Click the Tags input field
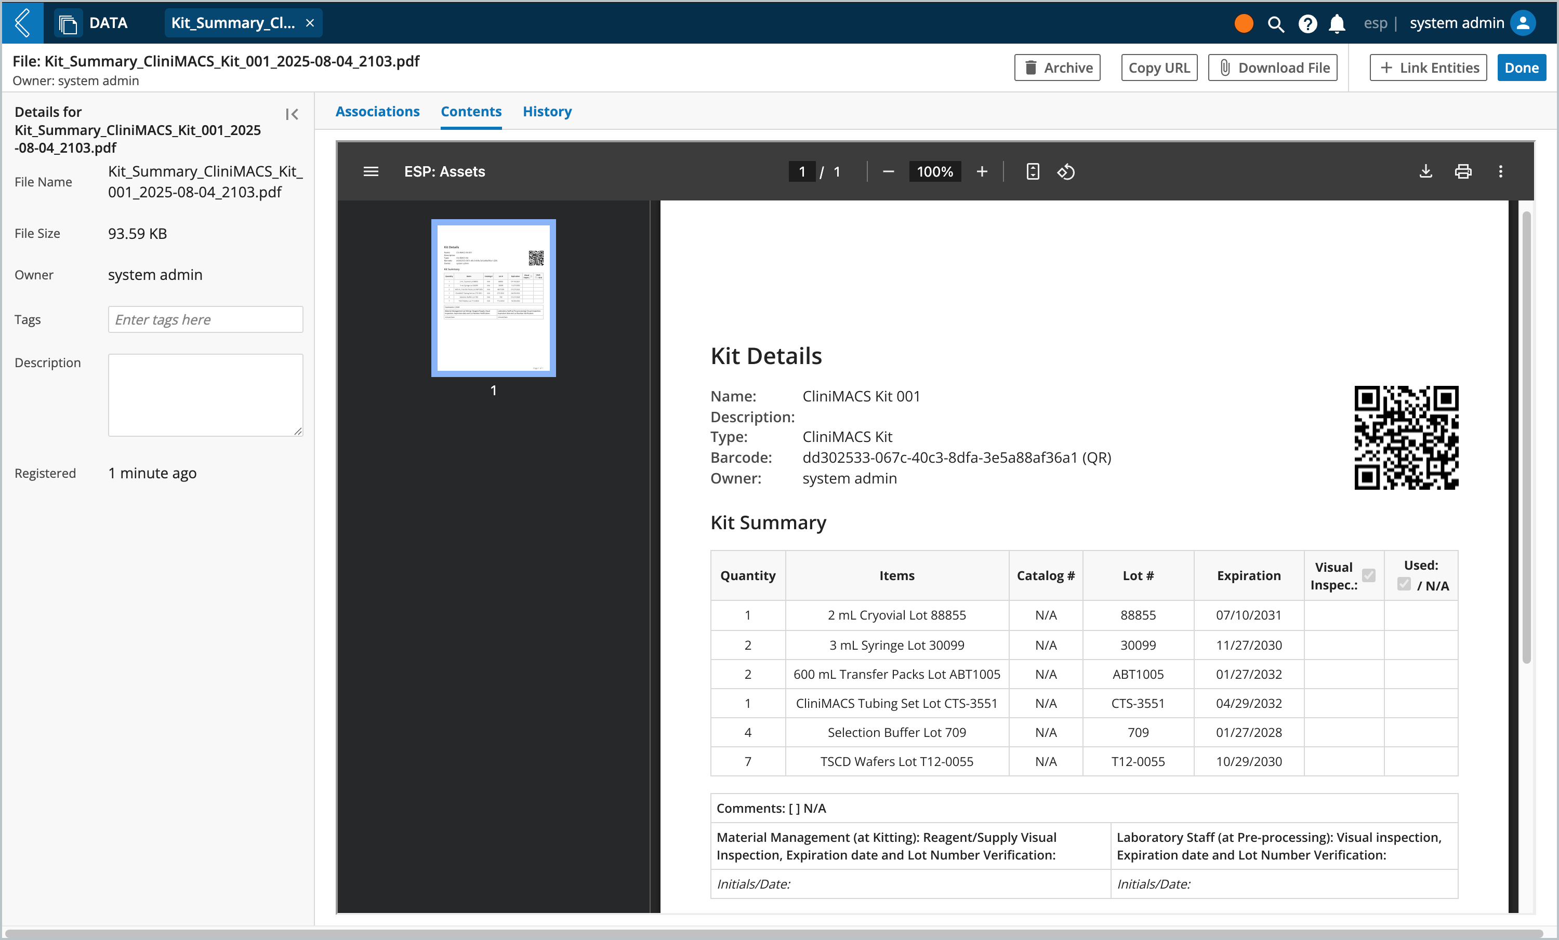Image resolution: width=1559 pixels, height=940 pixels. point(205,319)
